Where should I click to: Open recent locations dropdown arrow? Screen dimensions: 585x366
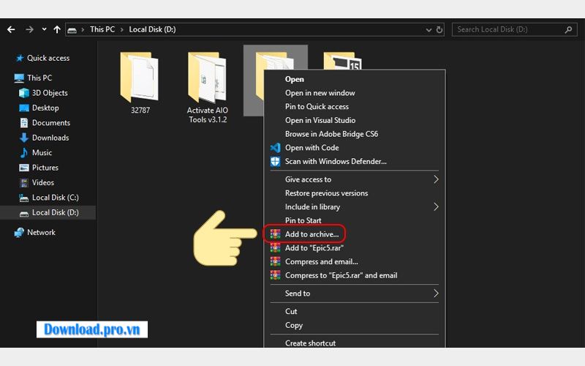click(x=44, y=29)
